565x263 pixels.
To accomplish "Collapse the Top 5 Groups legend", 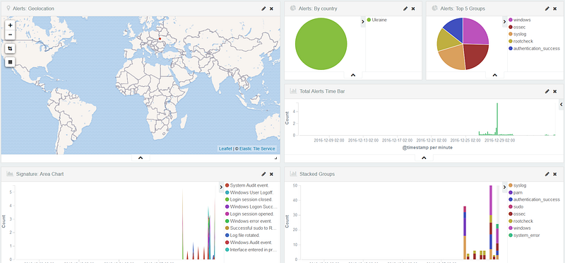I will 505,22.
